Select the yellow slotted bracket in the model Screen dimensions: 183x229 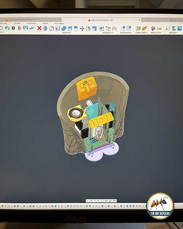(101, 121)
